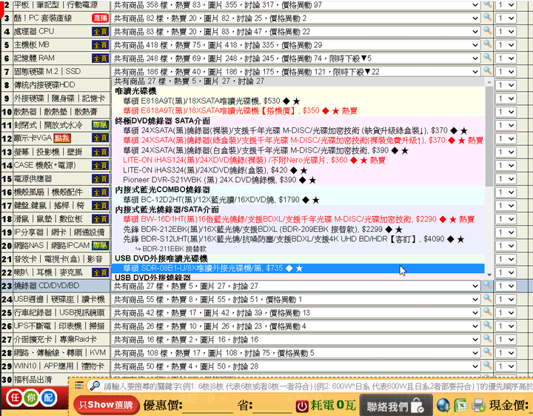Click the magnifier icon for 介面擴充卡 row

click(x=487, y=339)
